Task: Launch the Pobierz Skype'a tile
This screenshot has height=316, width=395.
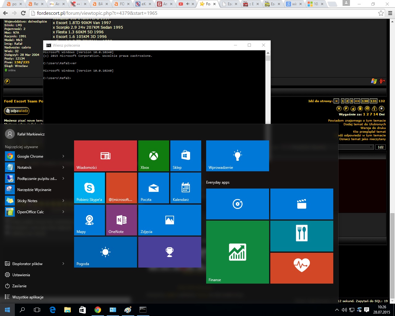Action: click(89, 188)
